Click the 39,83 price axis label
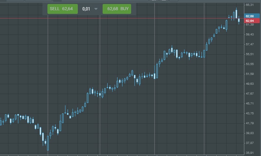This screenshot has width=261, height=156. 250,133
